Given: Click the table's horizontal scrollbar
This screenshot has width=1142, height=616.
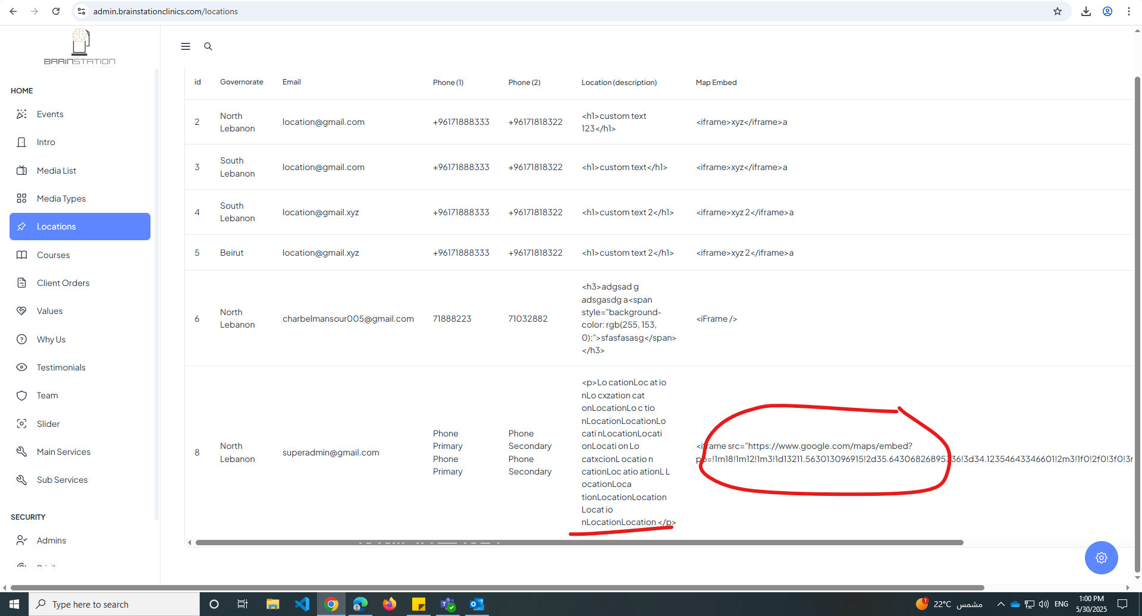Looking at the screenshot, I should click(579, 542).
